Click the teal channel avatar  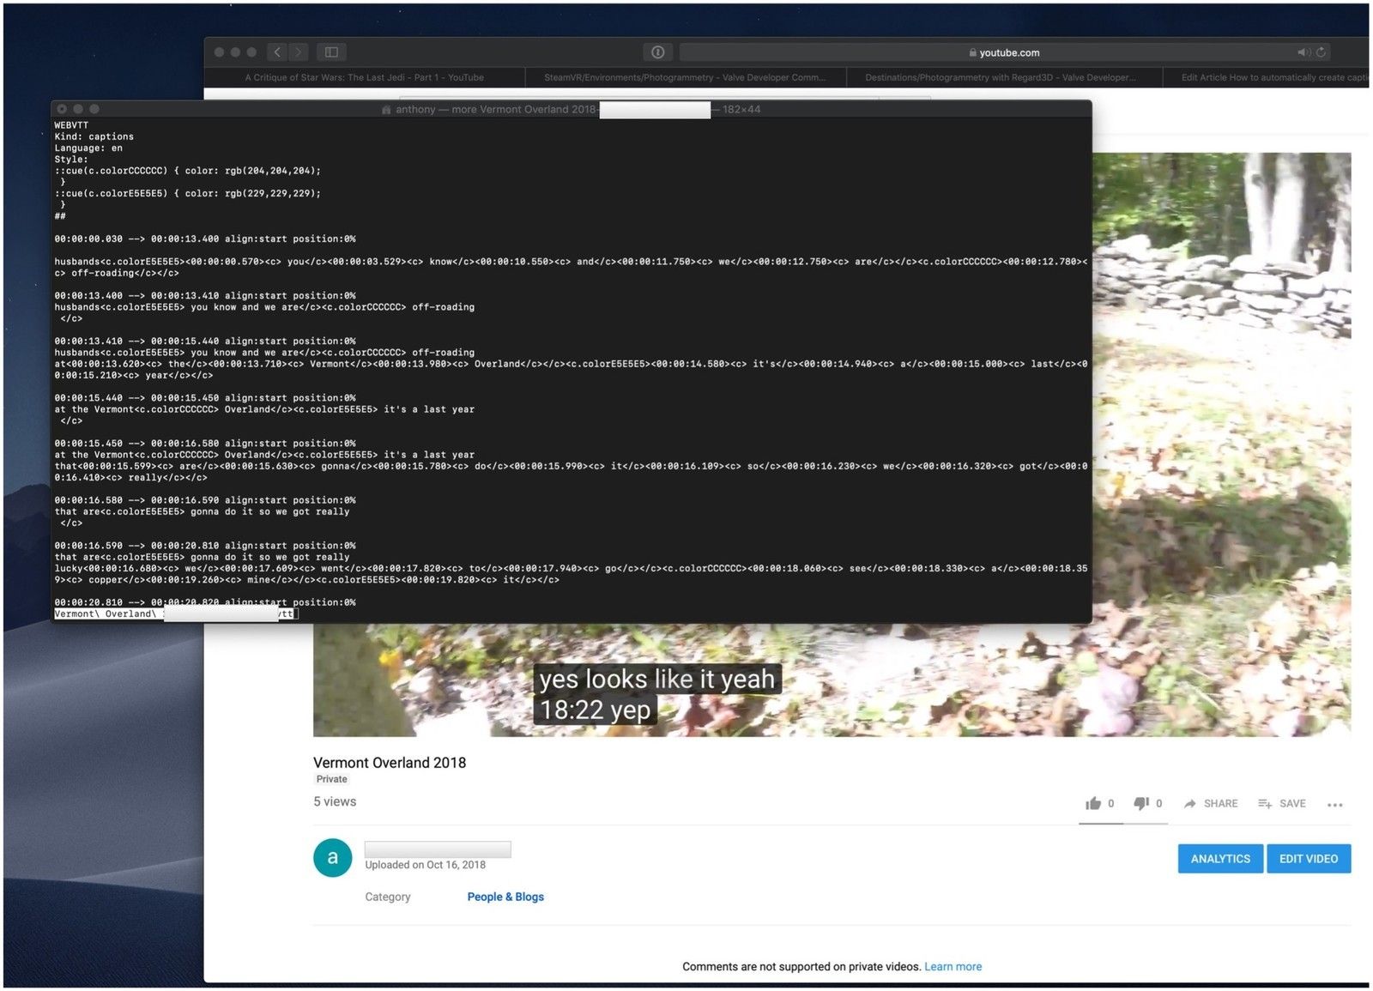(333, 858)
